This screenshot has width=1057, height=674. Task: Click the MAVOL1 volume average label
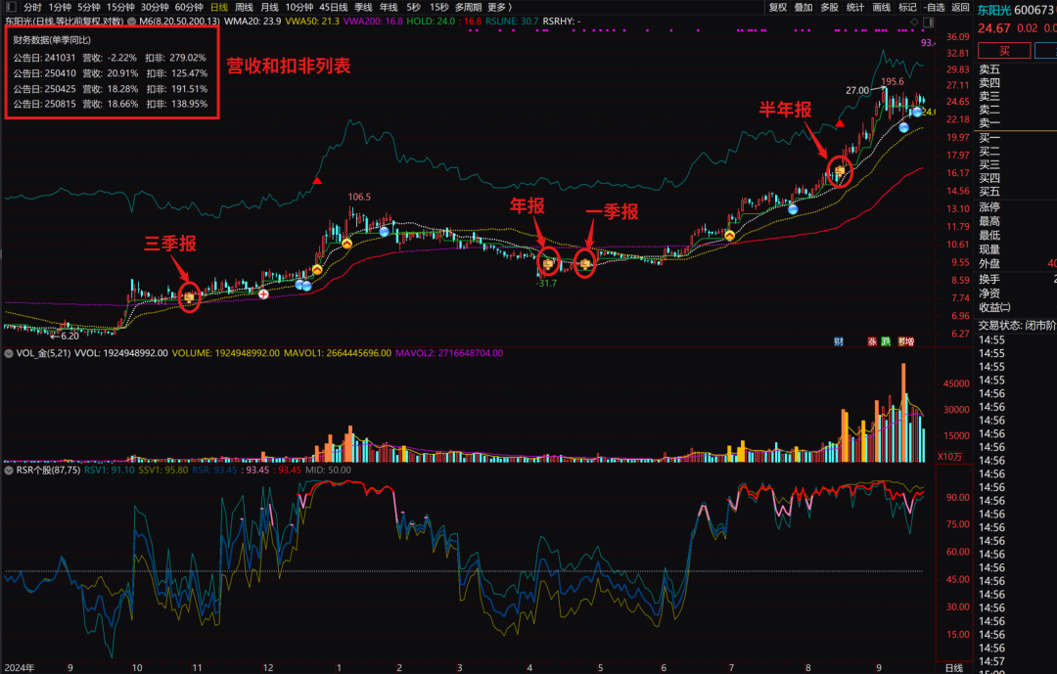tap(337, 353)
